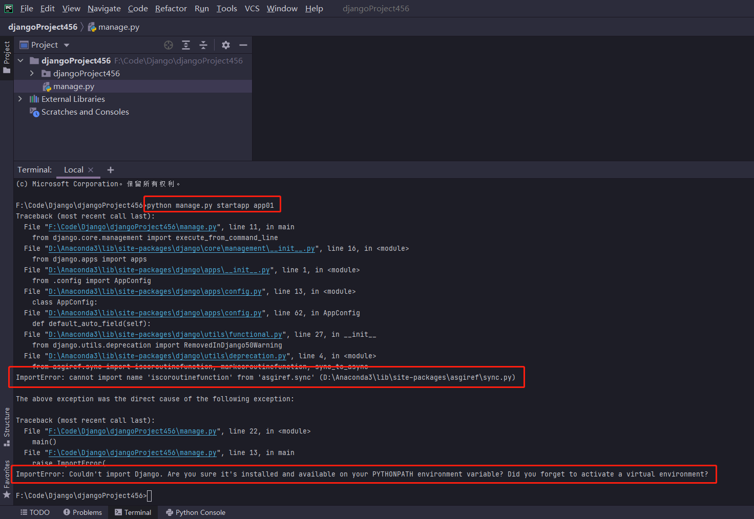Image resolution: width=754 pixels, height=519 pixels.
Task: Open apps config.py link at line 13
Action: [x=155, y=291]
